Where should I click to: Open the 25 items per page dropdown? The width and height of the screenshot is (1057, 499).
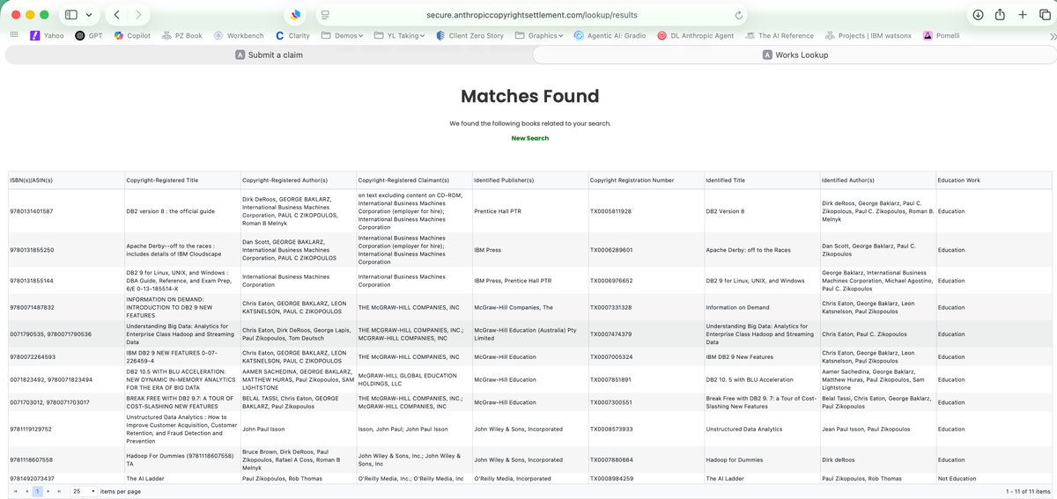[84, 491]
